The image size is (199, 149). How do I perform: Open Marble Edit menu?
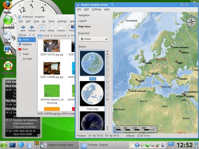click(86, 9)
